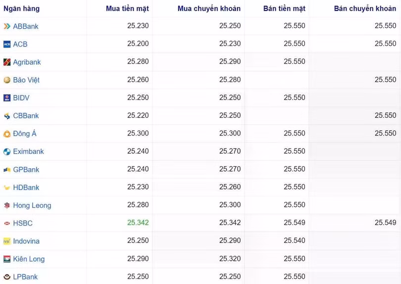Open the HDBank link
Viewport: 401px width, 284px height.
click(x=26, y=188)
